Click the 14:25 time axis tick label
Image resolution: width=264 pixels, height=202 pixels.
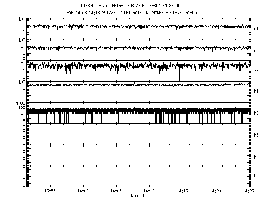[x=248, y=191]
